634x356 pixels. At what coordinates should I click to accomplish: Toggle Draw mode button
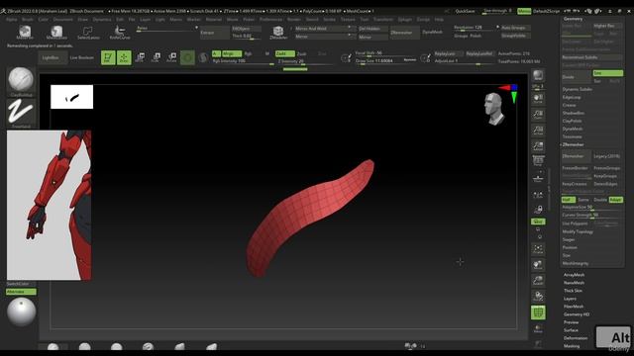tap(124, 57)
